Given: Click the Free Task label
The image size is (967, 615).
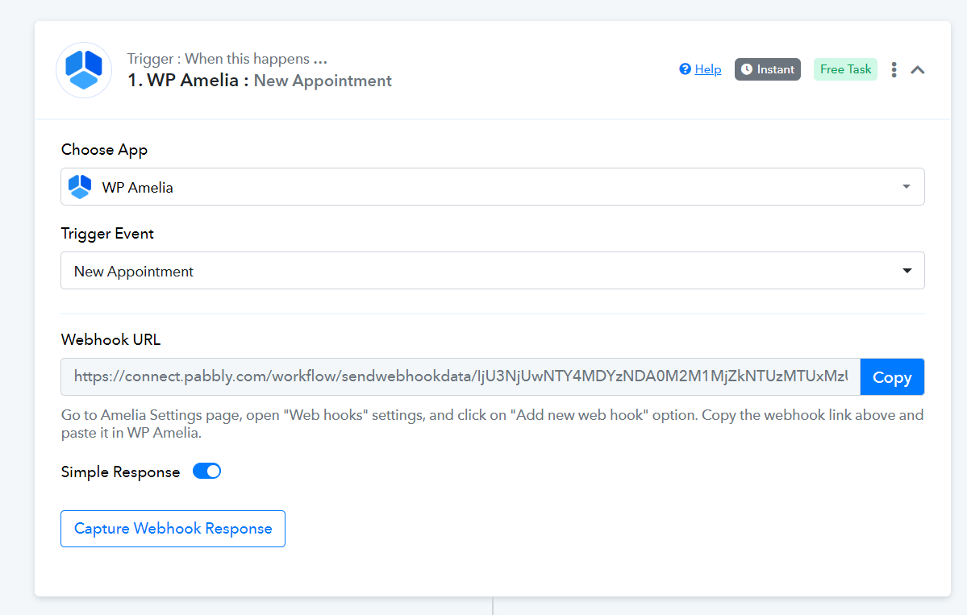Looking at the screenshot, I should (x=845, y=69).
